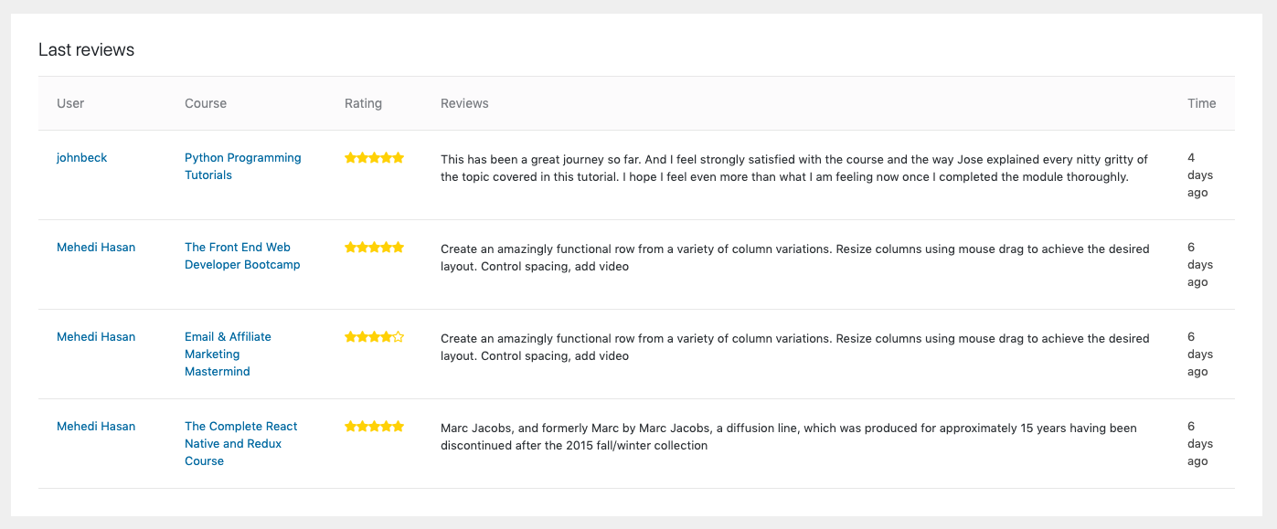This screenshot has height=529, width=1277.
Task: Click the User column header
Action: click(x=70, y=103)
